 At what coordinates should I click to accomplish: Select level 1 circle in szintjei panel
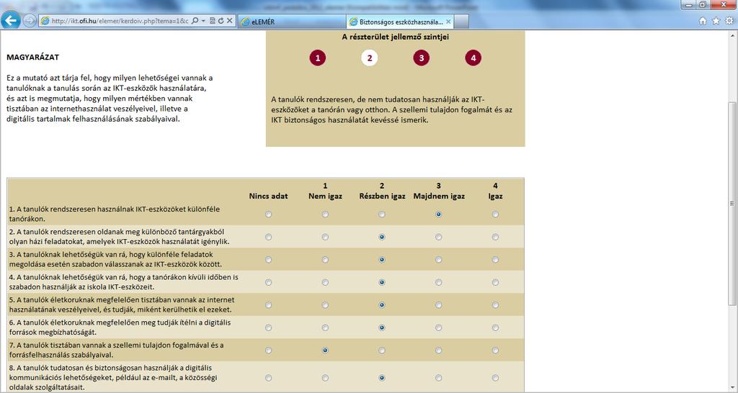318,58
